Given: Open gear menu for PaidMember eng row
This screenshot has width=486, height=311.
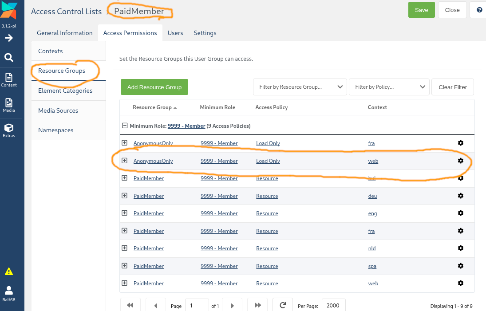Looking at the screenshot, I should pos(461,213).
